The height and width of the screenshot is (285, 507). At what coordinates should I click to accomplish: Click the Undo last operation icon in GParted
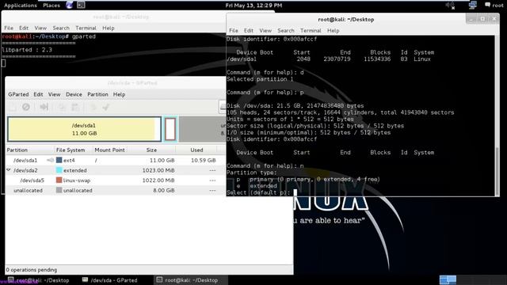[93, 107]
